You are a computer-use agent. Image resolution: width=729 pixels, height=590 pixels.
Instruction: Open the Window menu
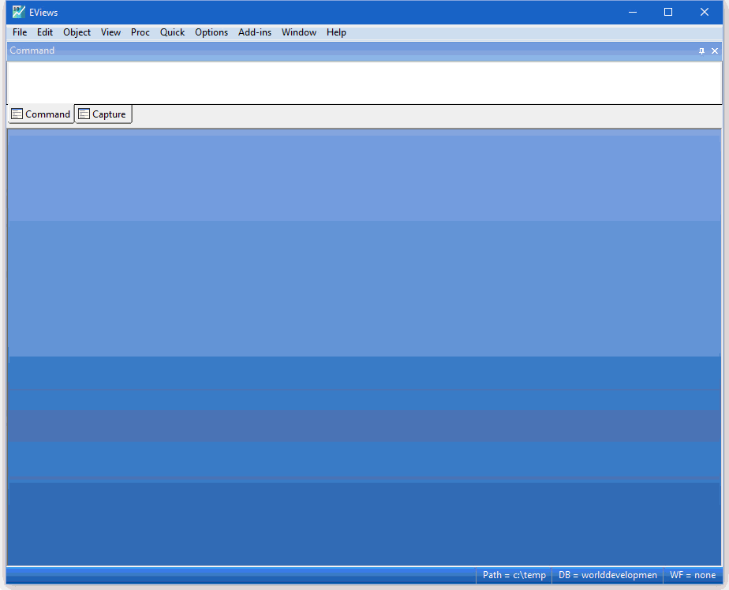point(298,32)
